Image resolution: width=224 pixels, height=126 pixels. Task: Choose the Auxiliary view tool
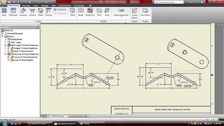pos(23,12)
